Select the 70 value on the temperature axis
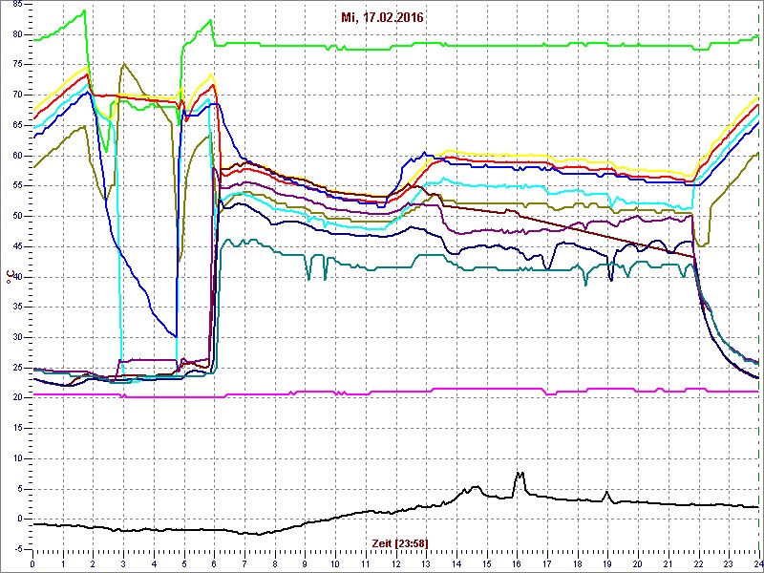The width and height of the screenshot is (764, 573). pyautogui.click(x=16, y=95)
